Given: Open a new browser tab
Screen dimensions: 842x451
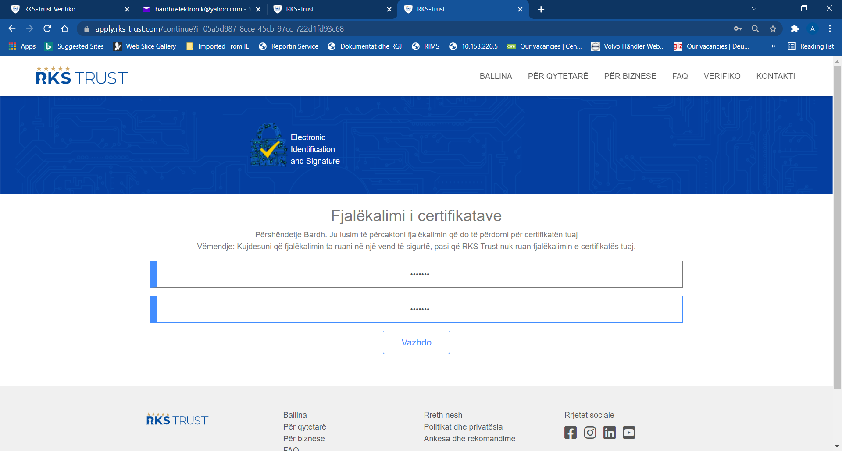Looking at the screenshot, I should pyautogui.click(x=541, y=9).
